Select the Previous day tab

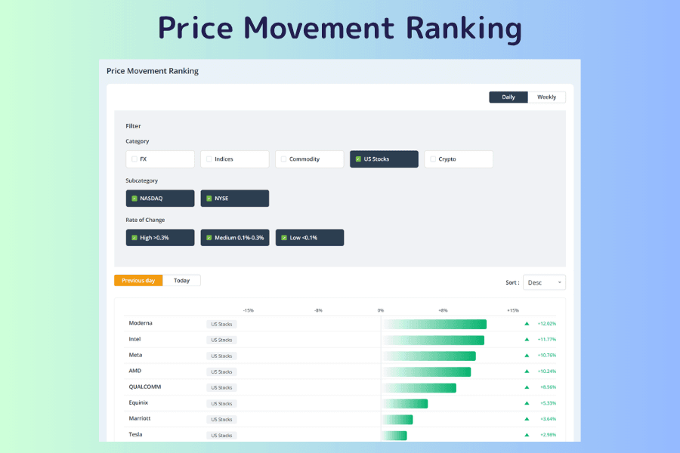pyautogui.click(x=138, y=280)
